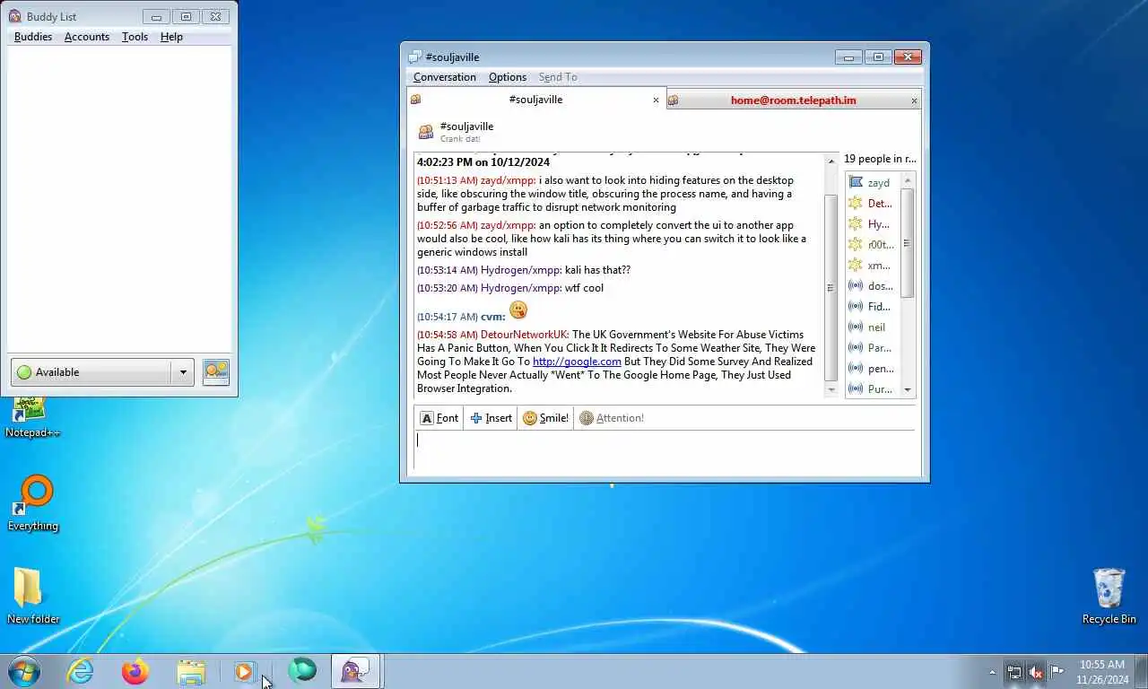Select r00t... user in room list
The height and width of the screenshot is (689, 1148).
coord(871,245)
